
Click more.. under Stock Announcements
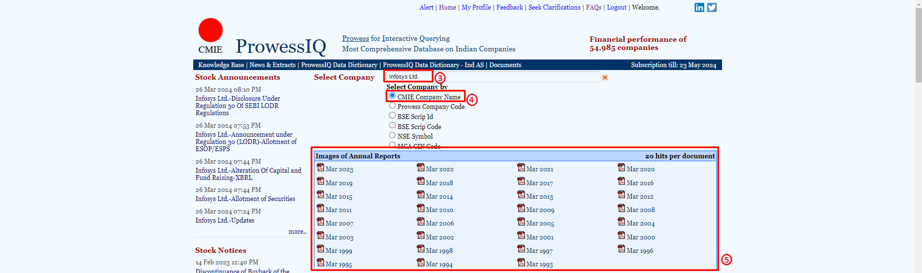click(x=298, y=231)
